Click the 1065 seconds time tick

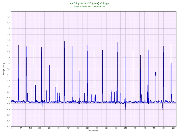[x=145, y=128]
